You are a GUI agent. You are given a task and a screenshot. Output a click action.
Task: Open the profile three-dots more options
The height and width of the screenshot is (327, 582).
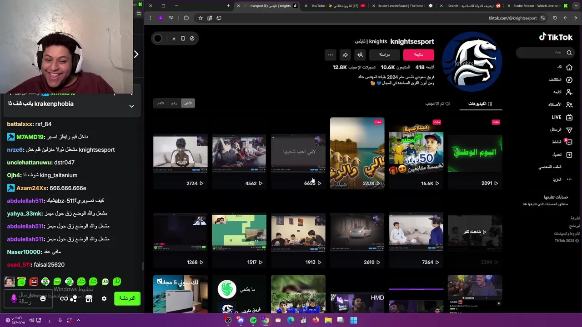(x=331, y=55)
